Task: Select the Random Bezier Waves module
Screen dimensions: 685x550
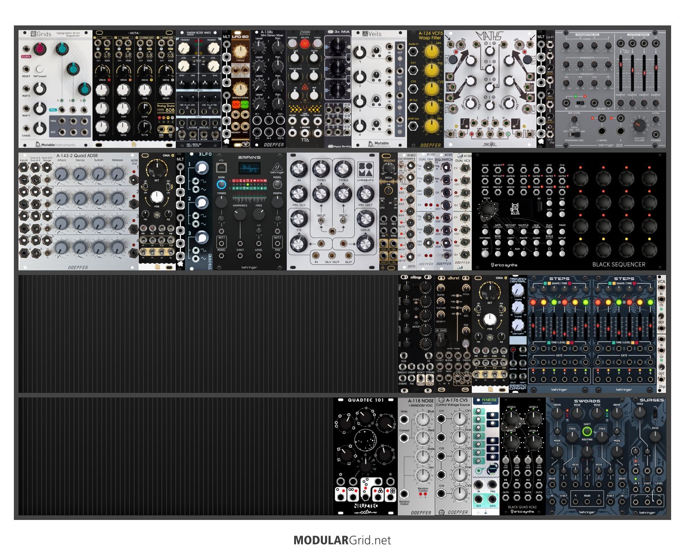Action: [199, 89]
